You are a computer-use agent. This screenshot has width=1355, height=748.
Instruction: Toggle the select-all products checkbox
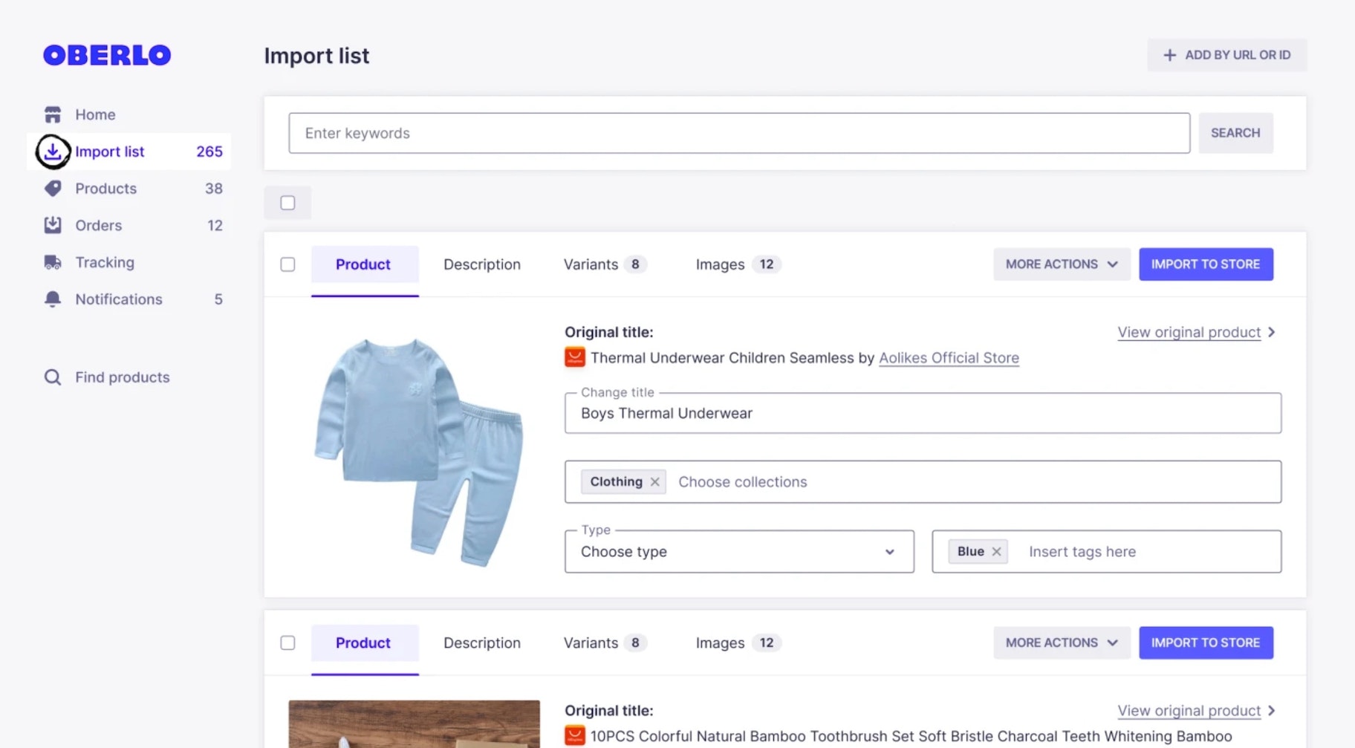pyautogui.click(x=287, y=203)
